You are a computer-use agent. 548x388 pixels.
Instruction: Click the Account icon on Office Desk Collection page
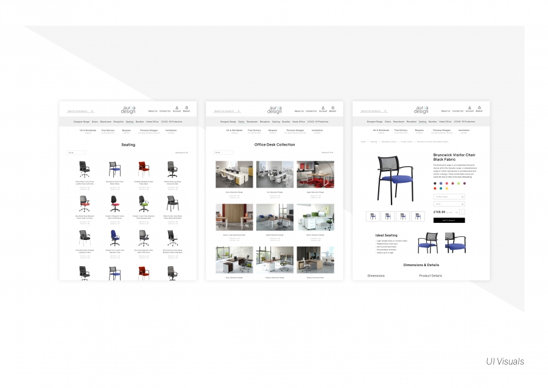323,108
